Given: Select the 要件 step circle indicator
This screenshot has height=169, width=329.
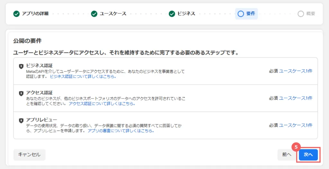Looking at the screenshot, I should 241,14.
